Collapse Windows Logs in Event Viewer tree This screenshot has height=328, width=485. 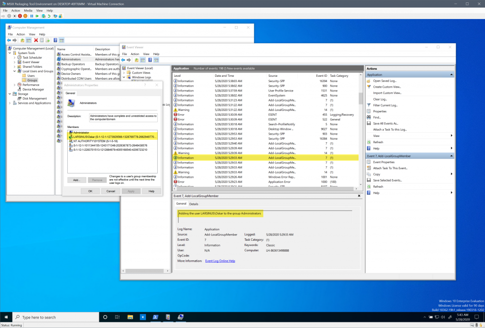(x=124, y=77)
